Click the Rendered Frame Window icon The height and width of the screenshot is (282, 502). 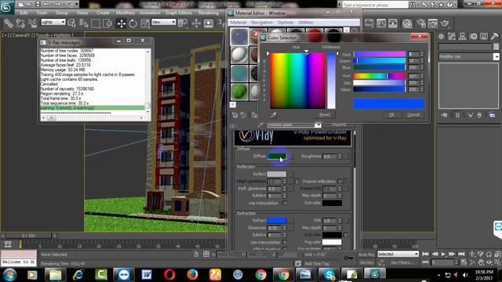click(x=433, y=23)
